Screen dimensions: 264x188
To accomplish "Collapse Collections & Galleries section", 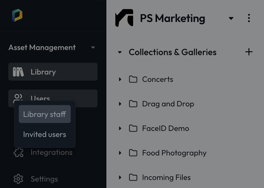I will [x=120, y=52].
